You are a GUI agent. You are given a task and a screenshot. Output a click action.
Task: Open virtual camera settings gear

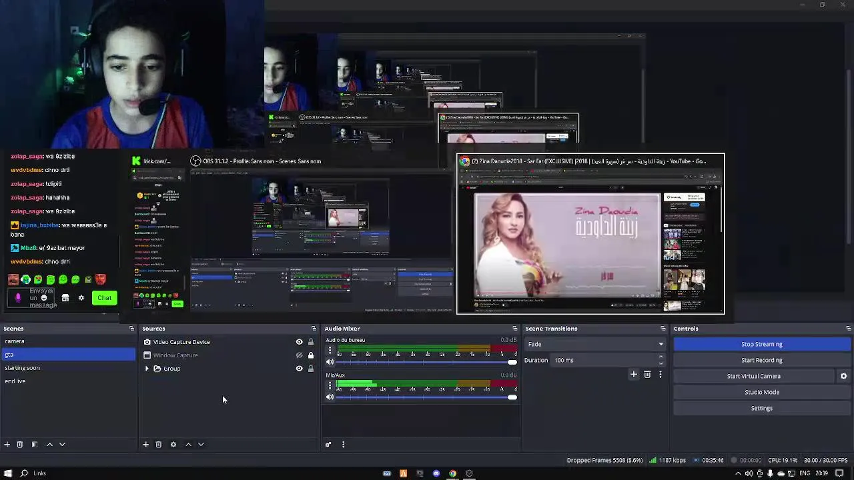[843, 376]
